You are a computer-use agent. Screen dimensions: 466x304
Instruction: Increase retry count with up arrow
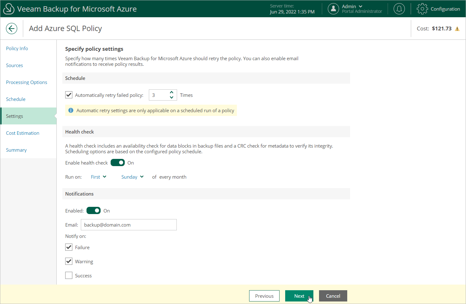[x=171, y=92]
